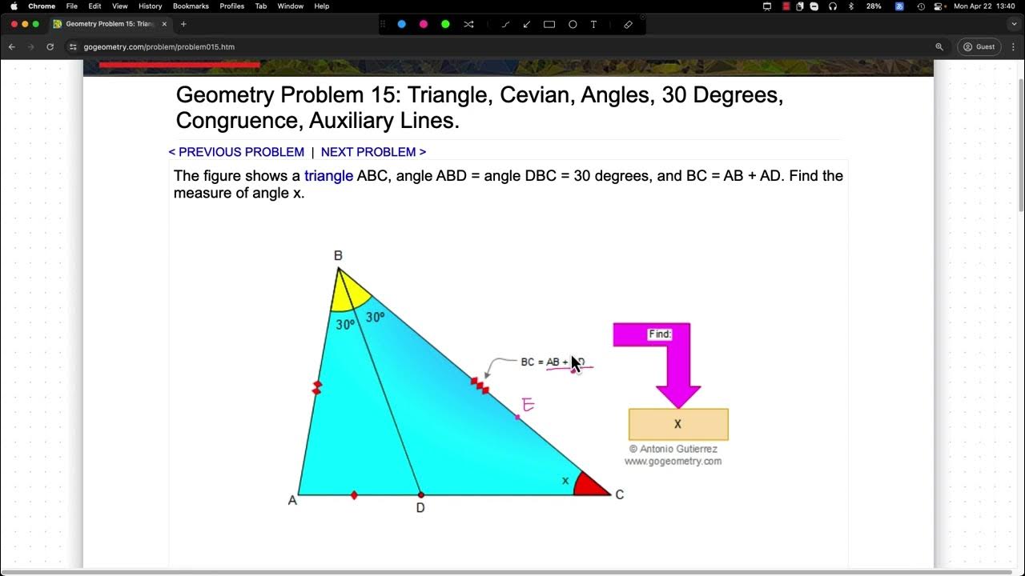Select the arrow annotation tool
Viewport: 1025px width, 576px height.
click(x=526, y=24)
